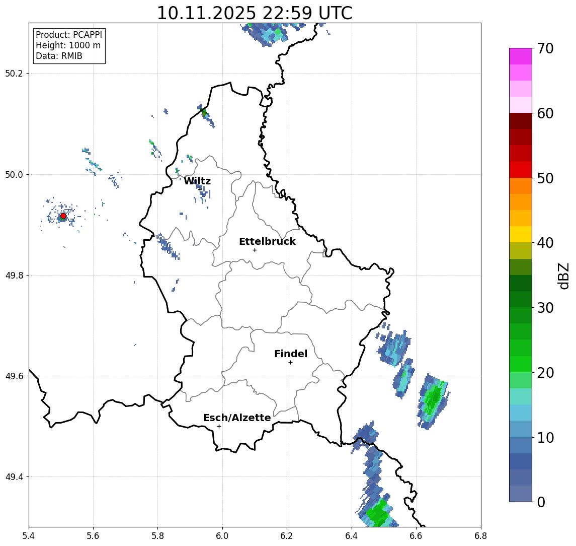This screenshot has height=546, width=576.
Task: Click the latitude tick label '50.0'
Action: 14,174
